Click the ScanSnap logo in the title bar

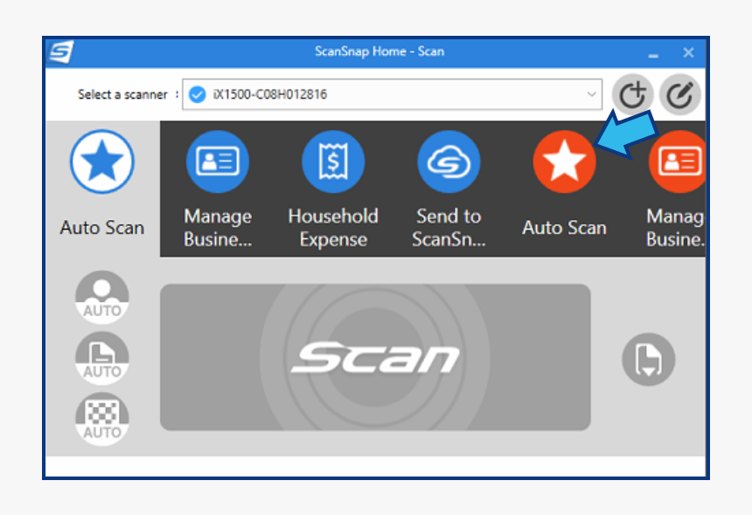tap(61, 51)
